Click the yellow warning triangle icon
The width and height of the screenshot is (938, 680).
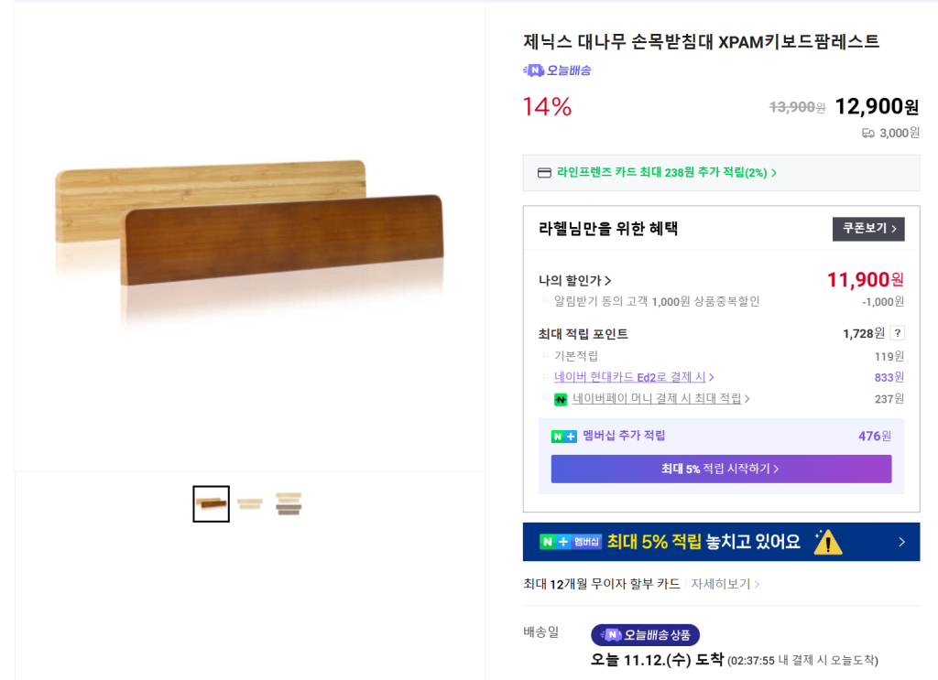(x=827, y=542)
